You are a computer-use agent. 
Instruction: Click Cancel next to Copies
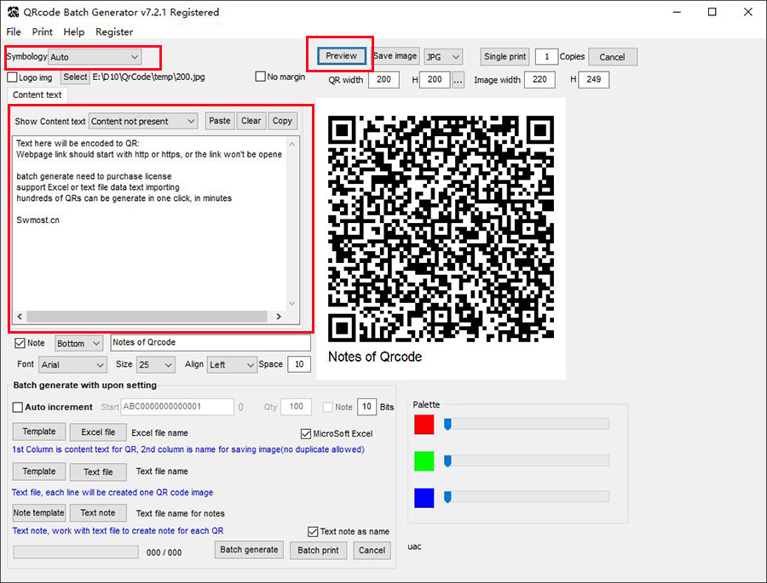(x=613, y=57)
